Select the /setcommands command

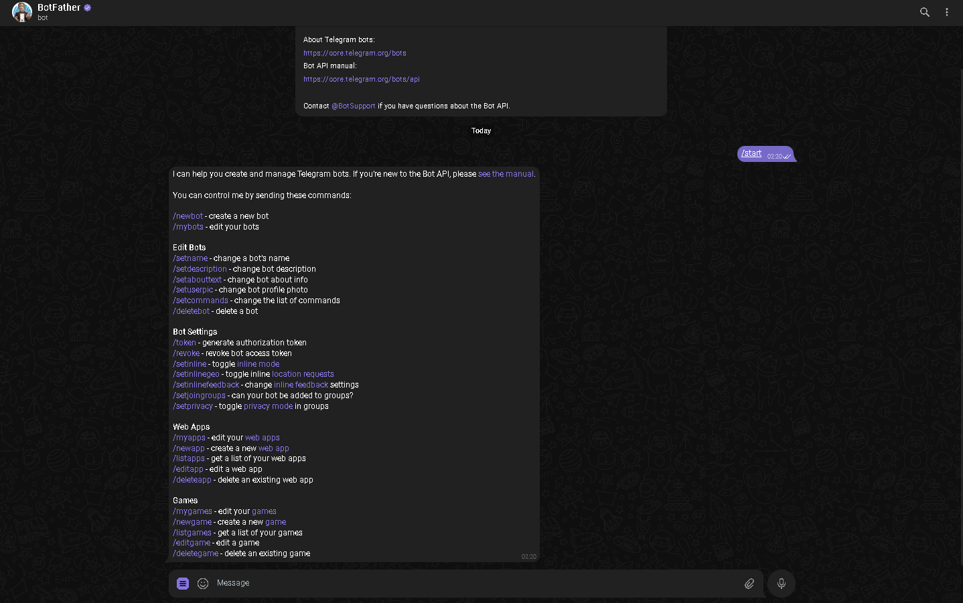[x=201, y=300]
